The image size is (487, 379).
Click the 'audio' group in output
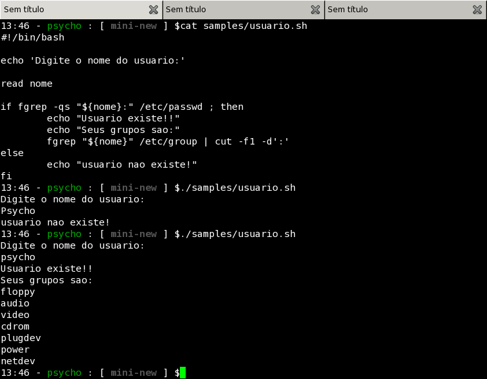[15, 303]
